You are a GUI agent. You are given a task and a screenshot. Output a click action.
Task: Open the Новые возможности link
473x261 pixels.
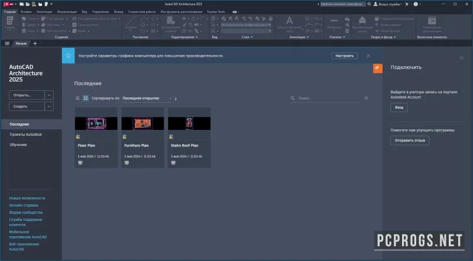[27, 198]
